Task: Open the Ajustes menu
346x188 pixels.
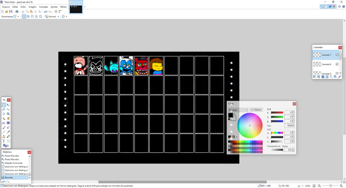Action: (54, 7)
